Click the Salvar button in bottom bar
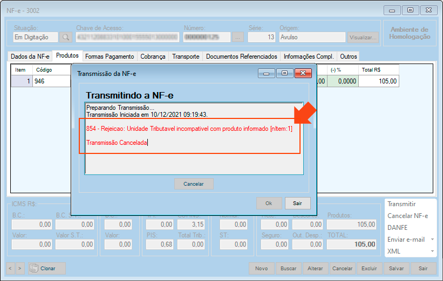 pos(396,268)
